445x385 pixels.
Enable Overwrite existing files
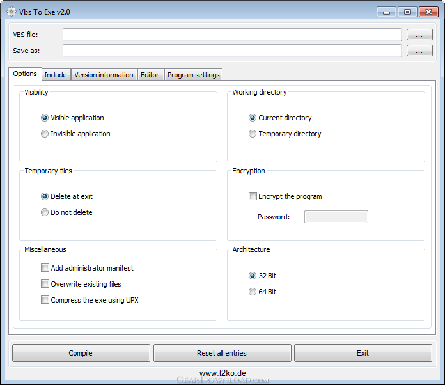(45, 284)
